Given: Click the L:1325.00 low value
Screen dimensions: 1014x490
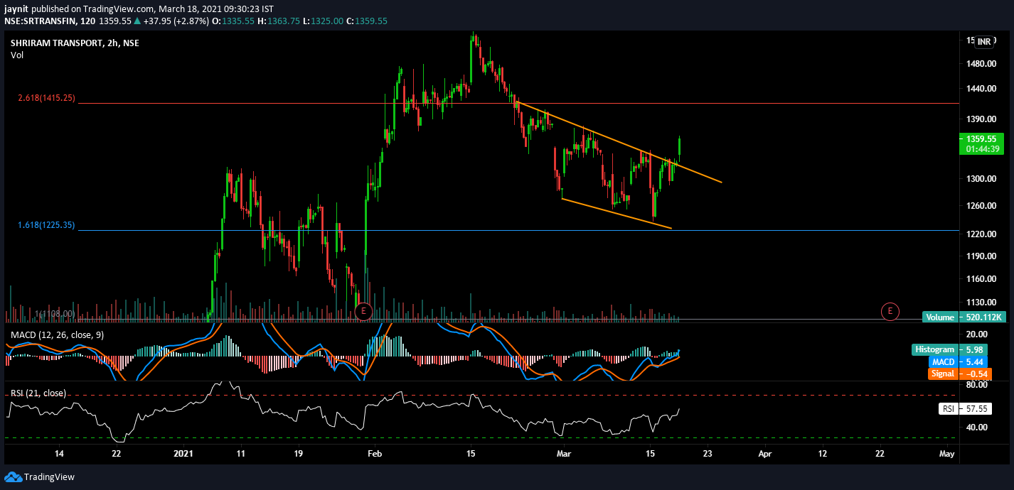Looking at the screenshot, I should (323, 21).
